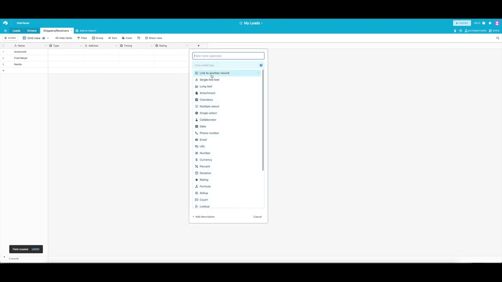
Task: Click Add or import table
Action: (86, 31)
